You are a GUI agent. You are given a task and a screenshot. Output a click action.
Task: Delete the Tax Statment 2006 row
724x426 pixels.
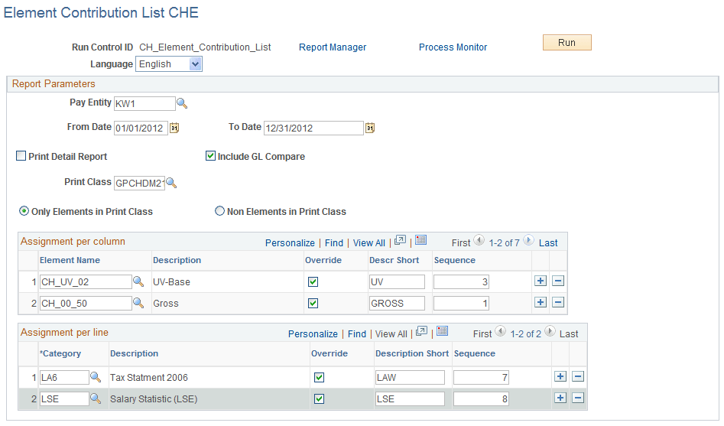tap(578, 376)
